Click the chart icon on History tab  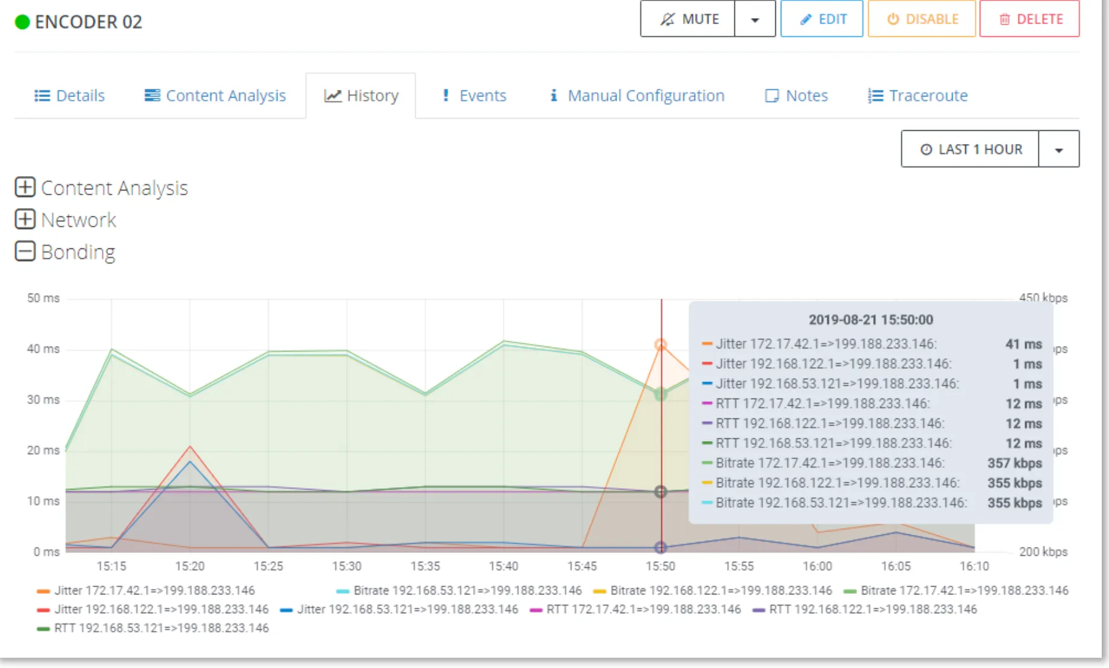333,96
